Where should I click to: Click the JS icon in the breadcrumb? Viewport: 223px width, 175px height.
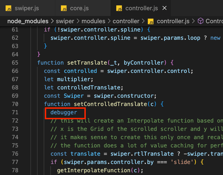[x=151, y=22]
